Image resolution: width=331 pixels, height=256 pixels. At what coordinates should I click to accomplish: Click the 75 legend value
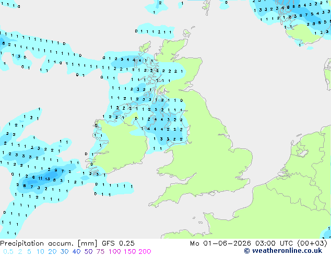click(x=100, y=252)
